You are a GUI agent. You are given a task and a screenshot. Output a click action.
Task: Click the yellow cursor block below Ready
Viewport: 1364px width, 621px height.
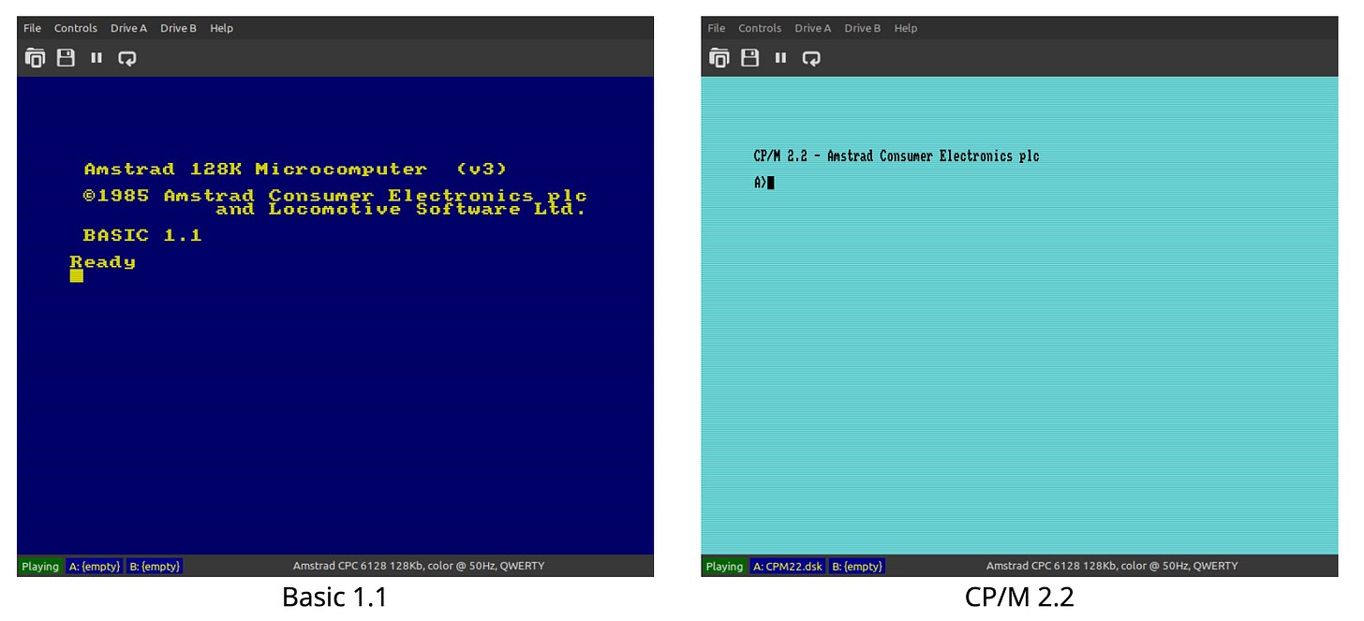click(77, 275)
